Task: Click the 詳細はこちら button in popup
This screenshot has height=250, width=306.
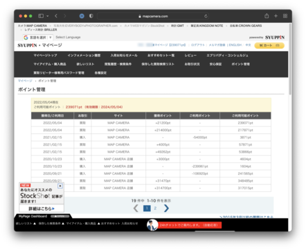Action: tap(42, 209)
